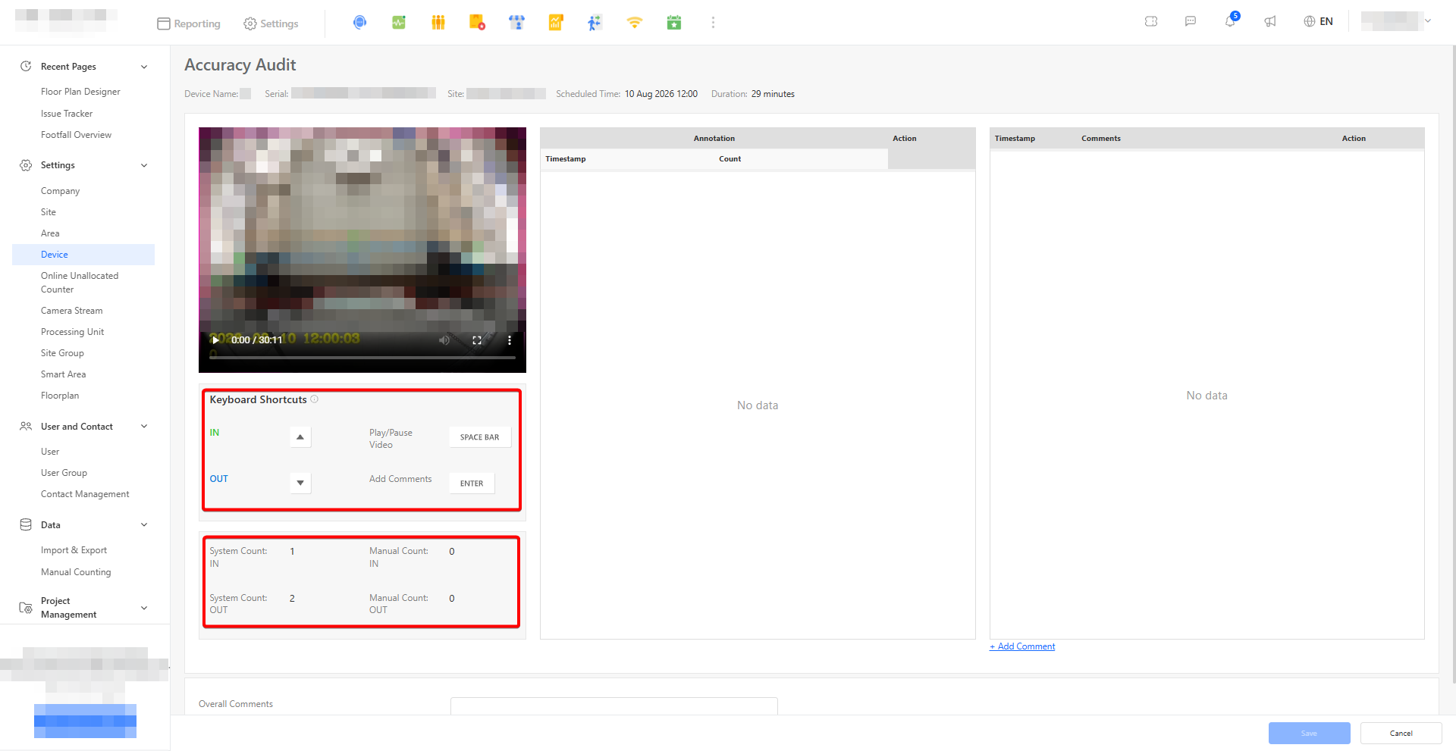Open the megaphone announcements icon
The width and height of the screenshot is (1456, 751).
coord(1270,21)
